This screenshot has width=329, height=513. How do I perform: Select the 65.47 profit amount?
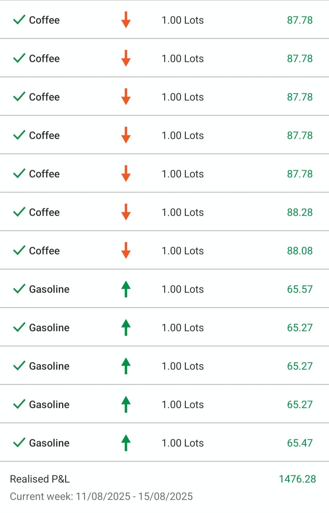coord(300,443)
